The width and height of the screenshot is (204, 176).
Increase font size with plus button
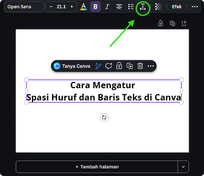click(x=71, y=7)
